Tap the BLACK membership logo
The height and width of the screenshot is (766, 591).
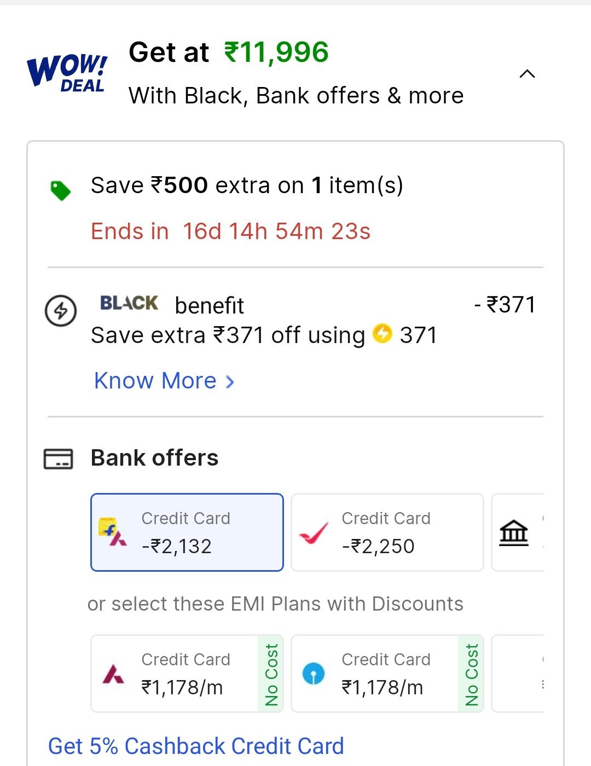point(129,303)
